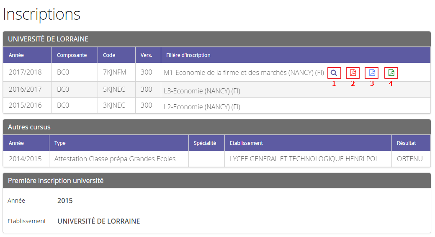Select the L2-Economie (NANCY) (FI) row
Viewport: 435px width, 237px height.
(x=202, y=107)
